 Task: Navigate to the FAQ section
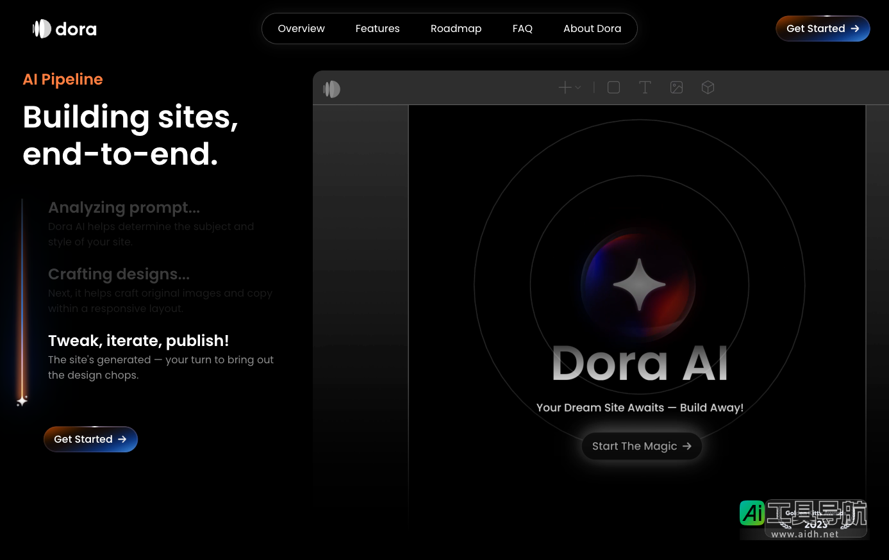tap(522, 29)
